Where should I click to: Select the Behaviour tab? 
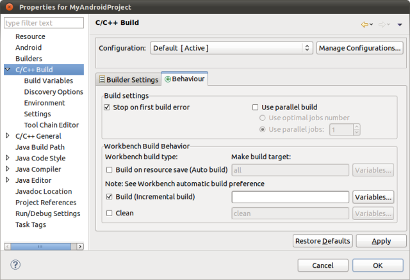185,79
